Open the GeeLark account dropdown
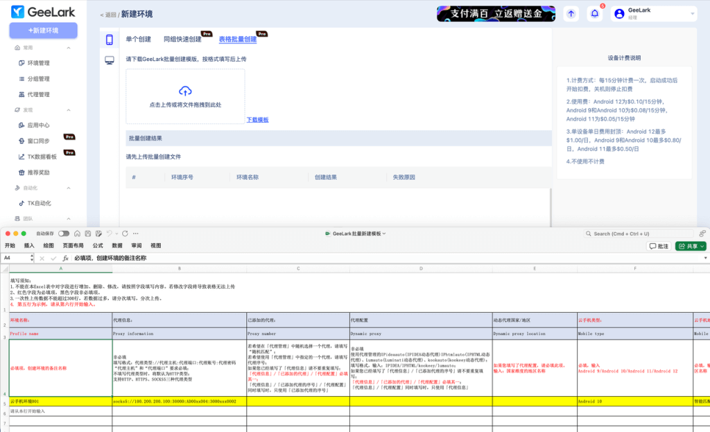Image resolution: width=710 pixels, height=432 pixels. click(x=653, y=13)
